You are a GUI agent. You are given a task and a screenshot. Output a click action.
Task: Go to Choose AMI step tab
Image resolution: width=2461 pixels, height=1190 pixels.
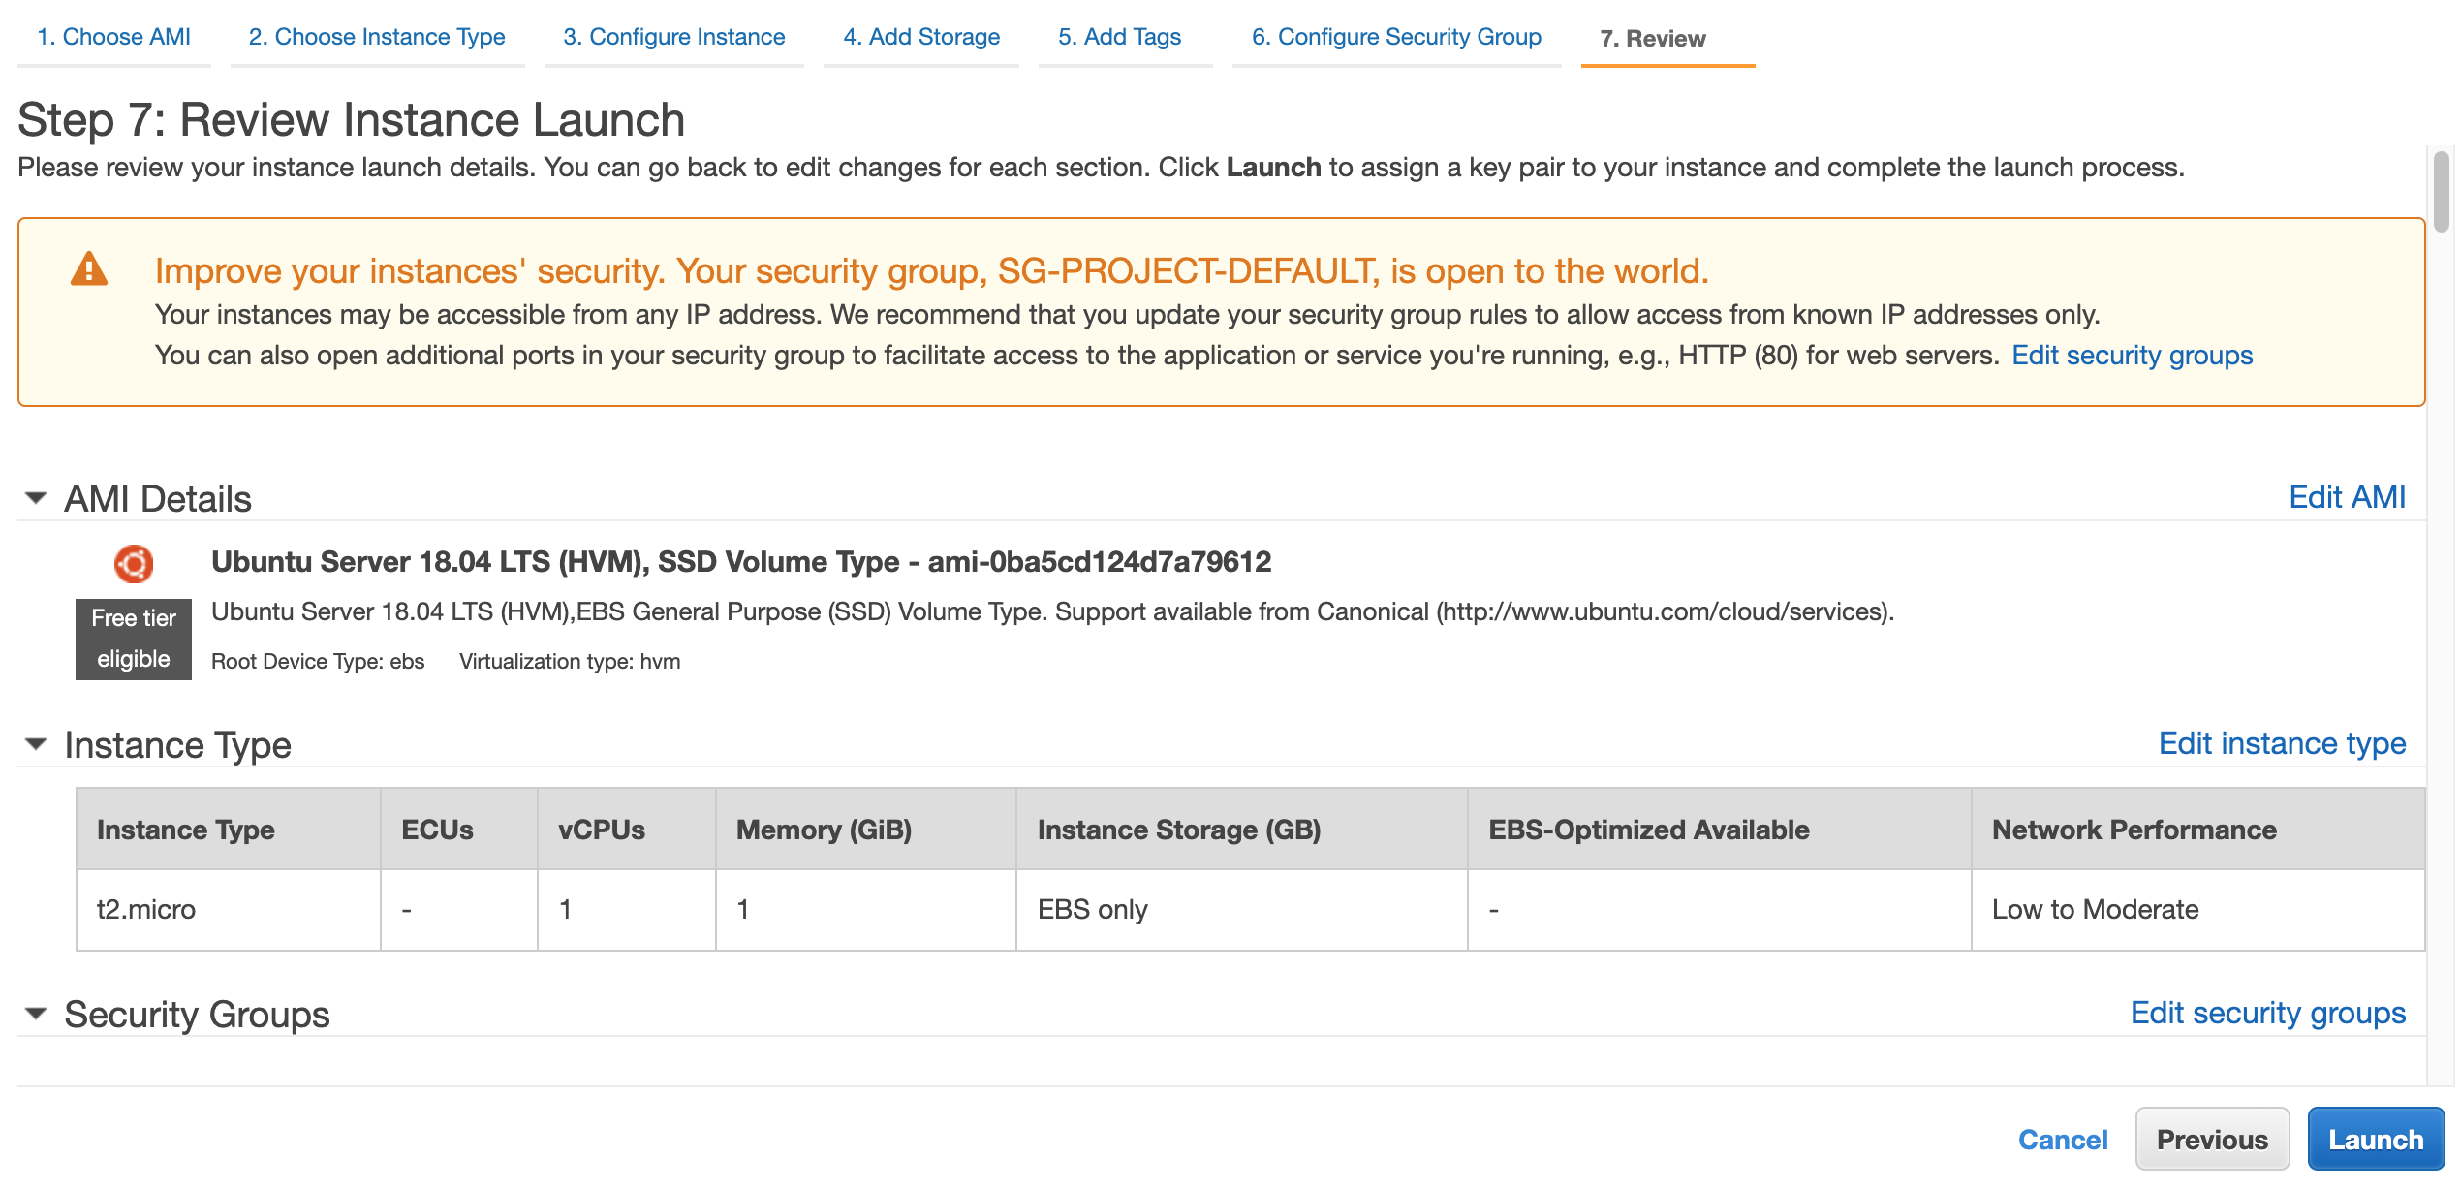tap(113, 37)
